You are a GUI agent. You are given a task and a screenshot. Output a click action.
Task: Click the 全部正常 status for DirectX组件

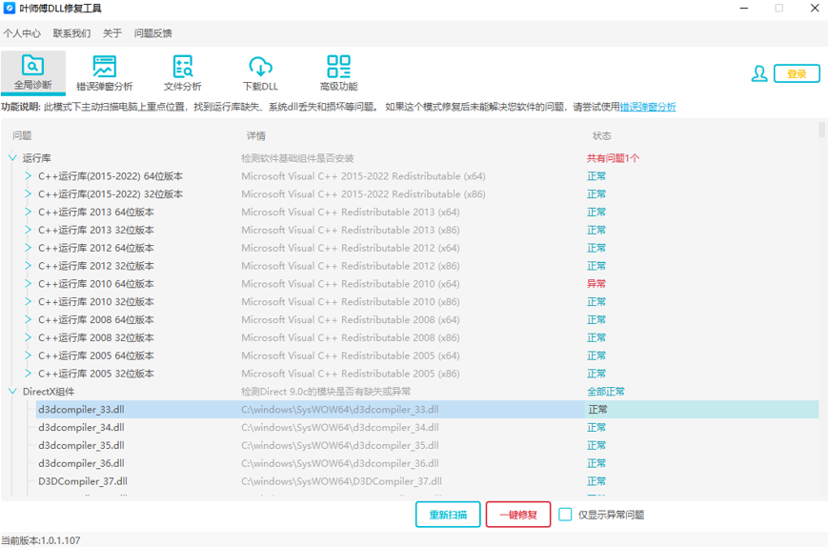point(606,391)
